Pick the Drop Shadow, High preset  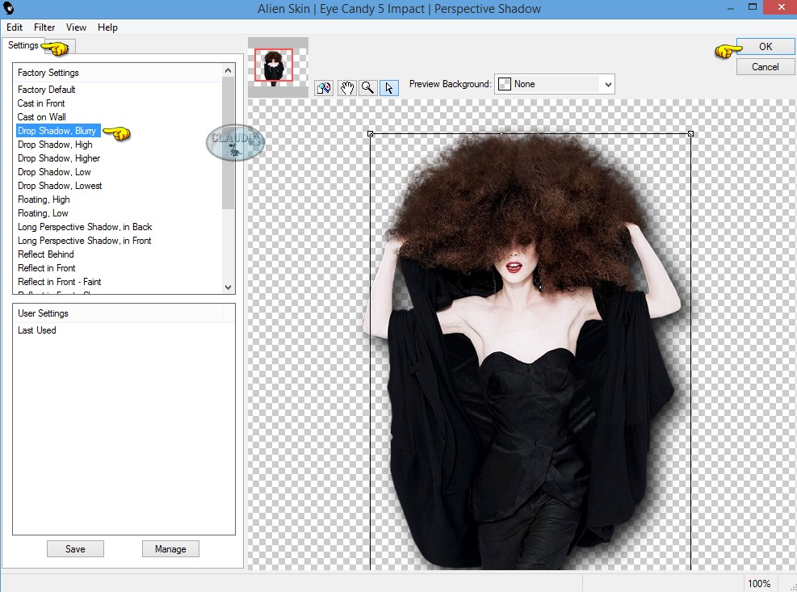[55, 145]
